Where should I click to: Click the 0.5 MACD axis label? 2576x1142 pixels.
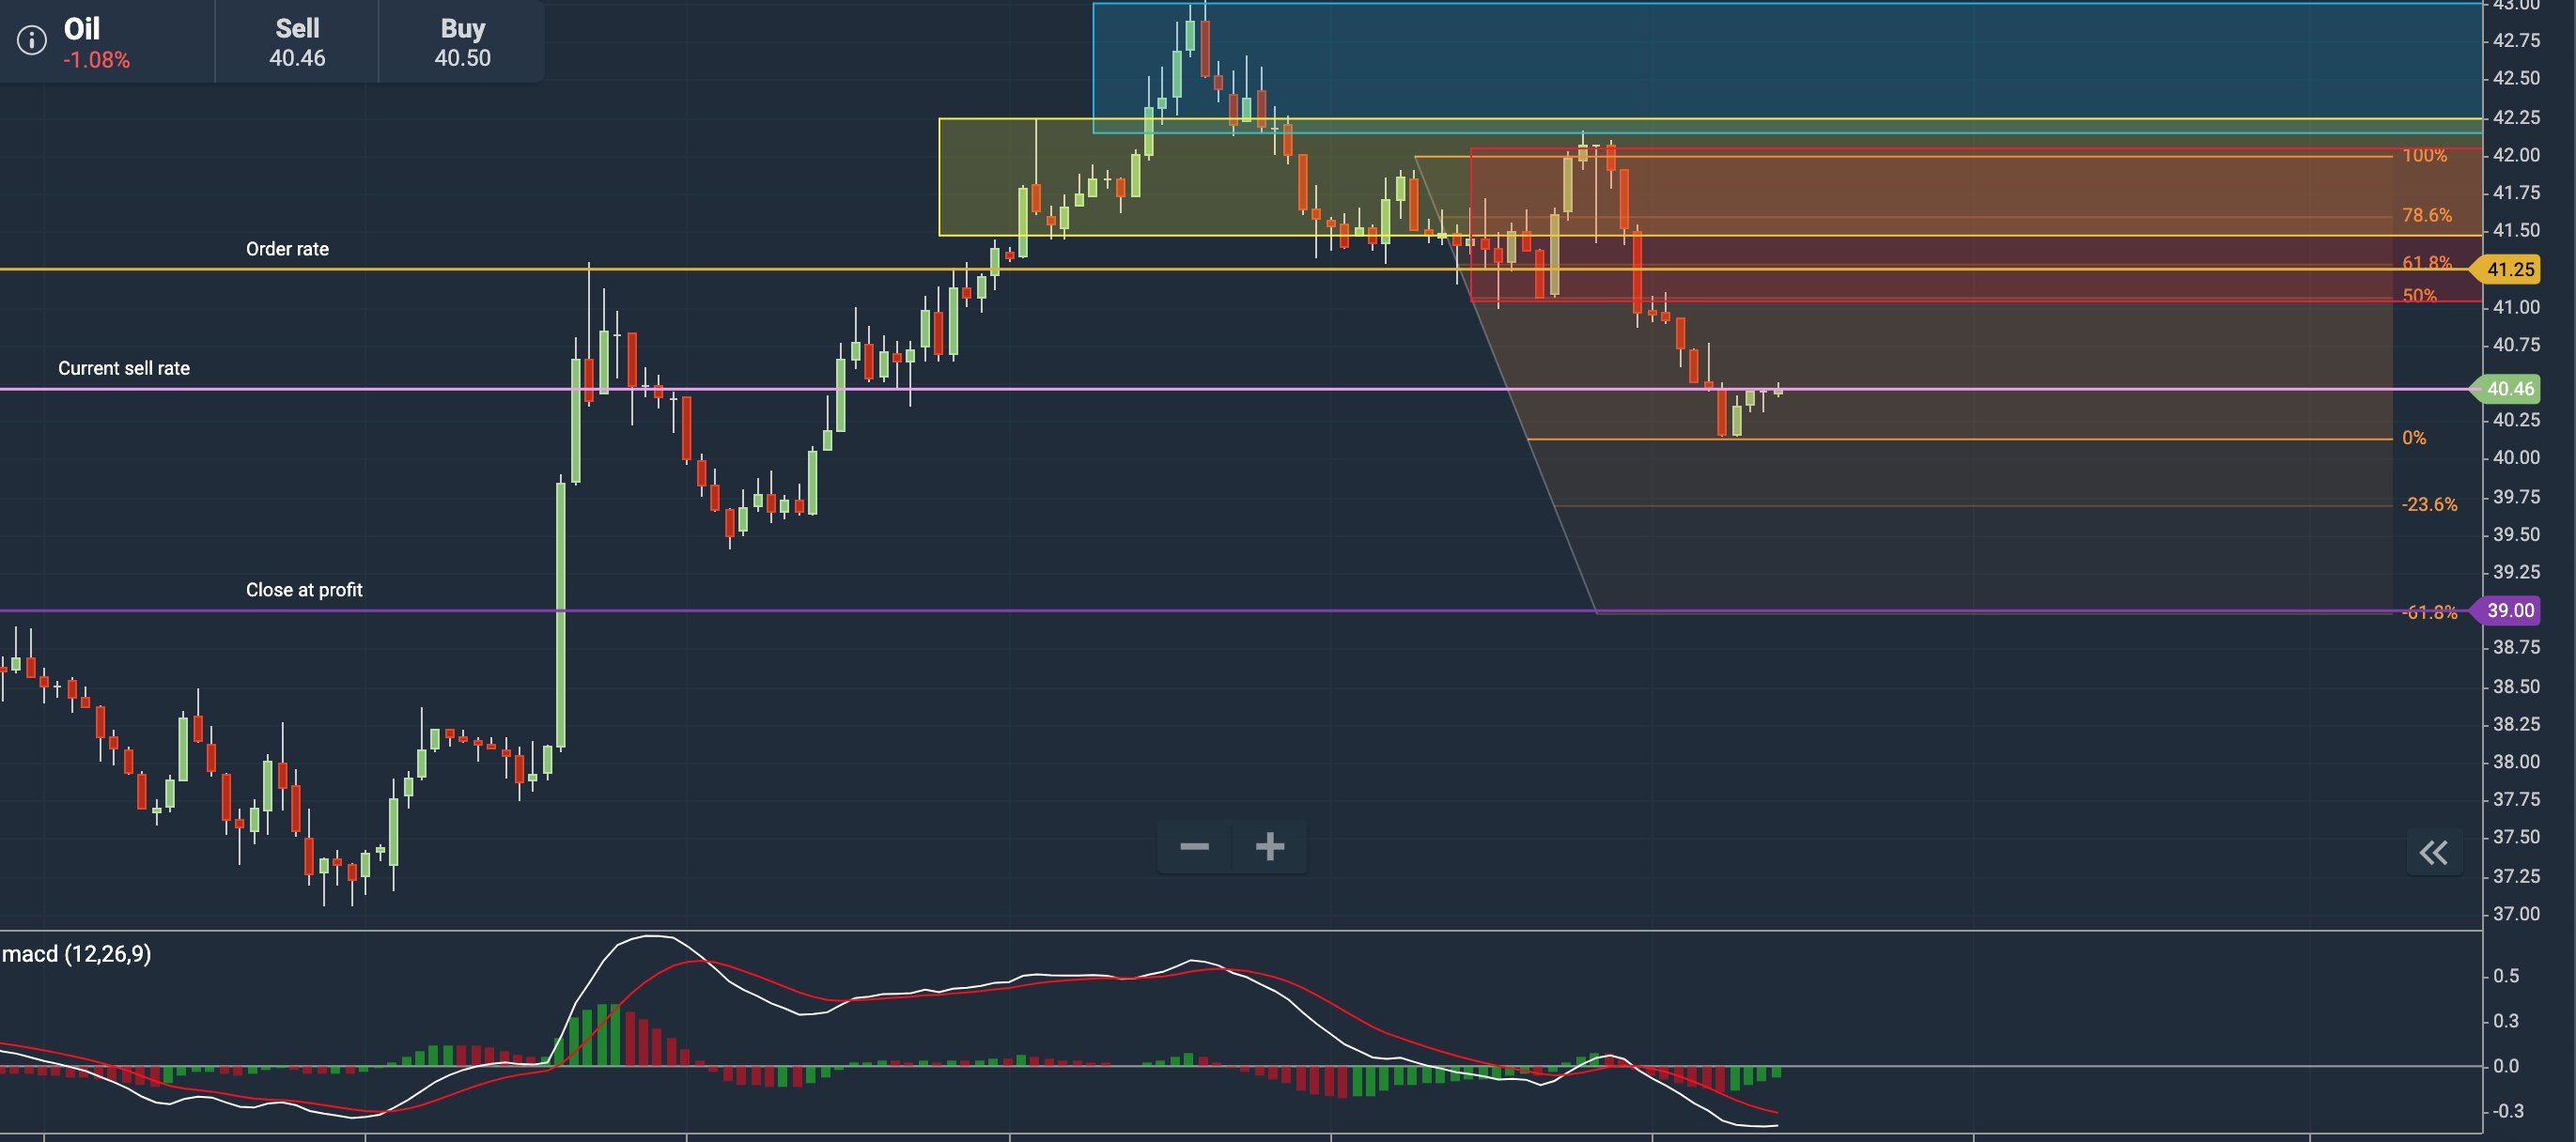[2506, 976]
